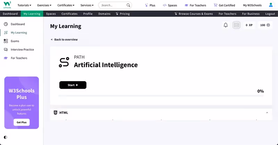Open For Business link
This screenshot has height=145, width=278.
tap(251, 14)
